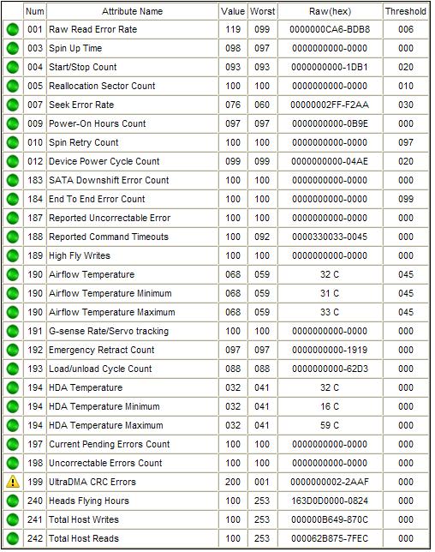Click number 184 in Num column
The height and width of the screenshot is (552, 435).
[35, 199]
